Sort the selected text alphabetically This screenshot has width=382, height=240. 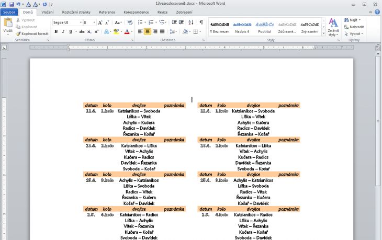coord(191,22)
